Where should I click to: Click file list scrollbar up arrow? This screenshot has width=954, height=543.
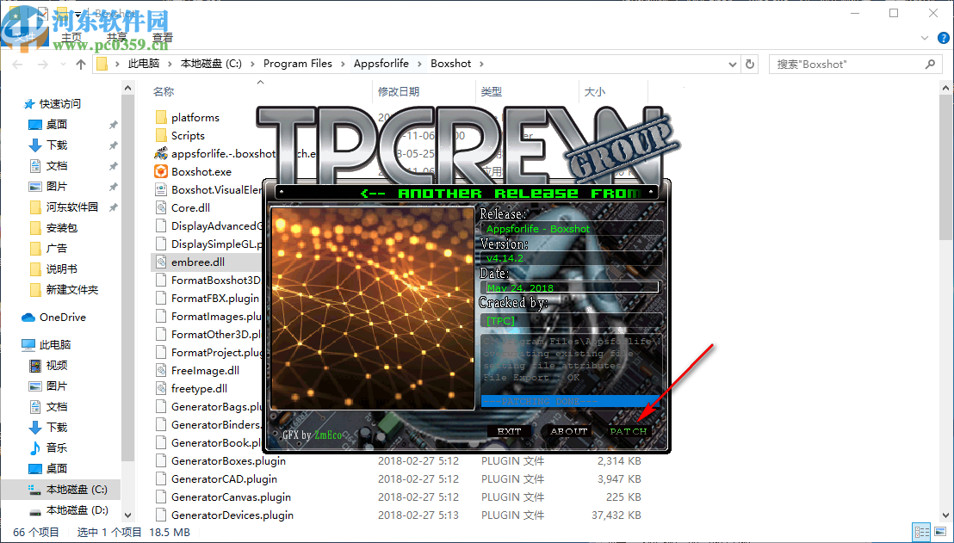click(946, 89)
